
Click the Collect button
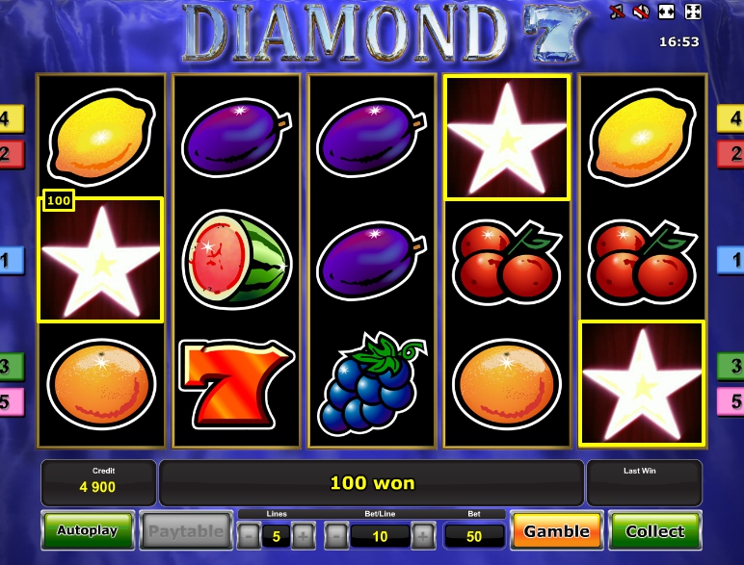[x=654, y=531]
